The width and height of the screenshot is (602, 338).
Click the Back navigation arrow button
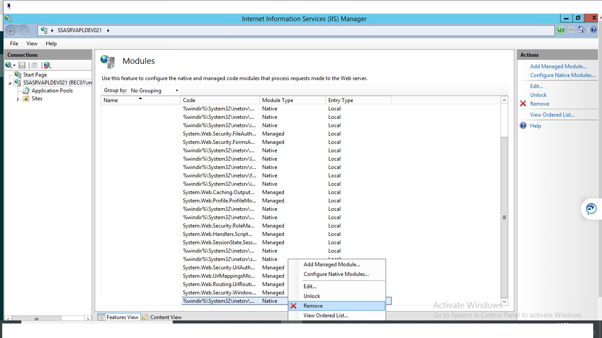11,31
